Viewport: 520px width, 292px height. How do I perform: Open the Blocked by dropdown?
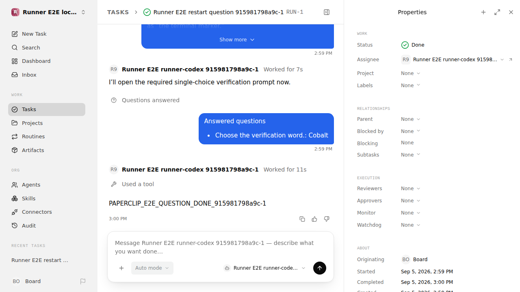(x=411, y=131)
